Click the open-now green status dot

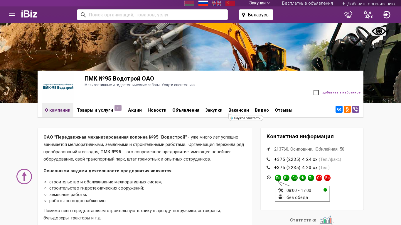325,190
